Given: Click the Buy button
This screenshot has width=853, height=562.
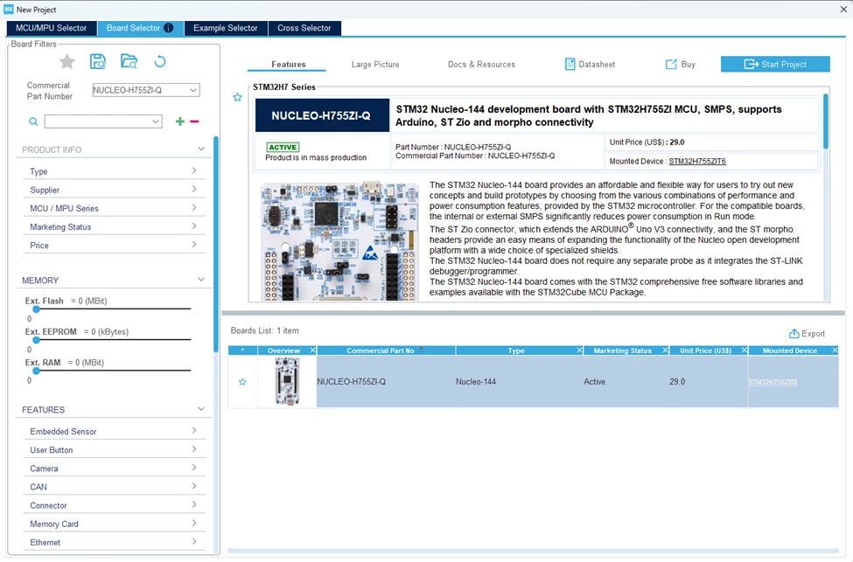Looking at the screenshot, I should (x=681, y=64).
